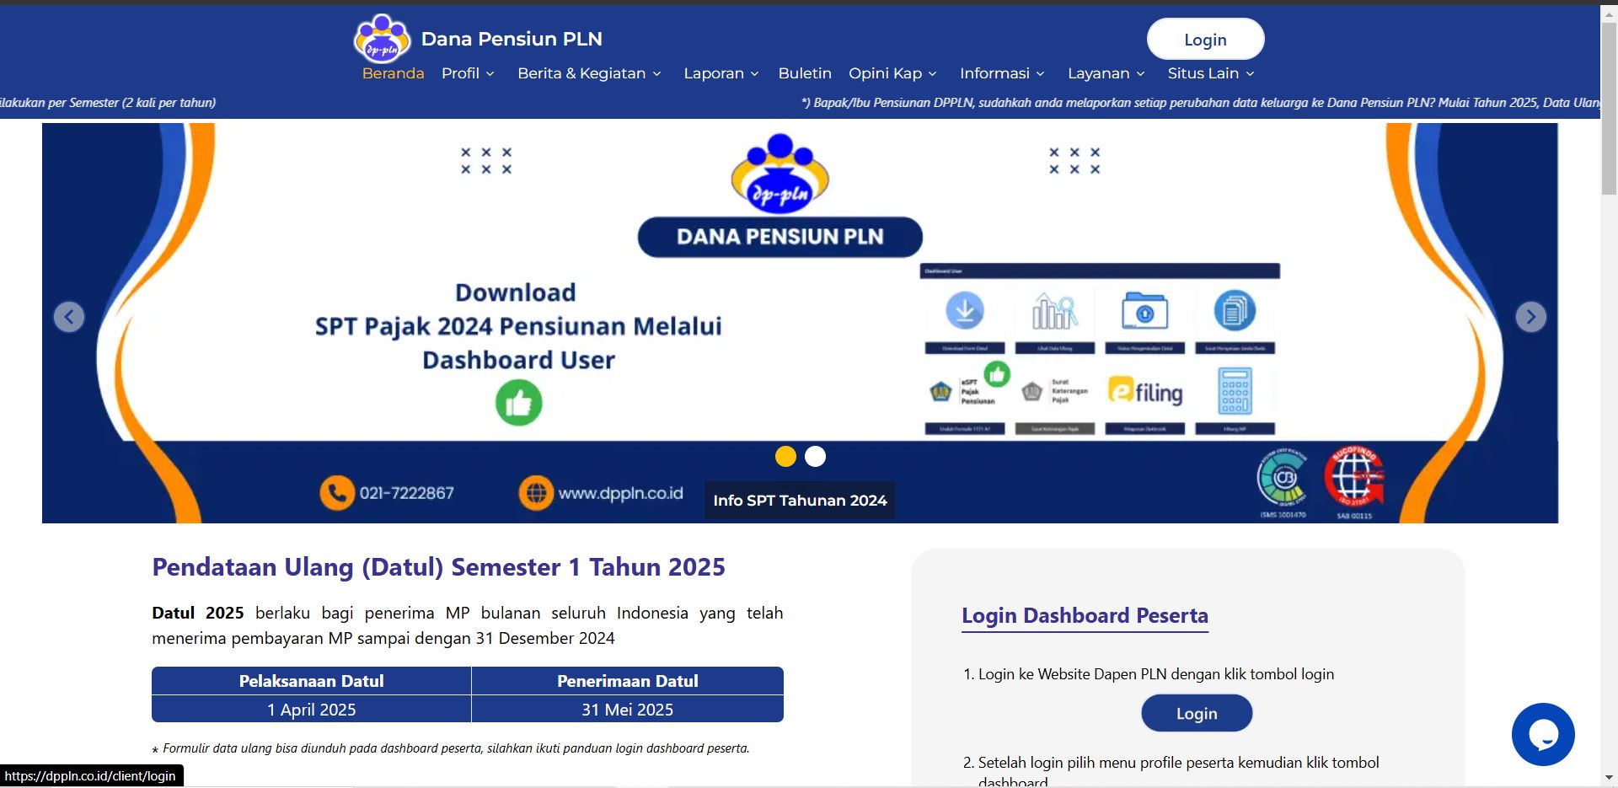Click the scrollbar down arrow

pos(1609,778)
